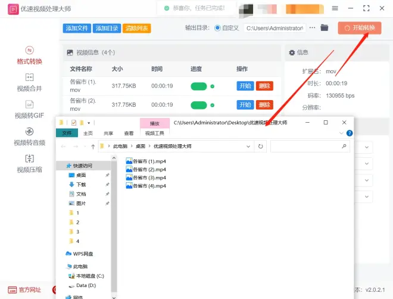
Task: Open the 主页 ribbon tab in Explorer
Action: coord(88,133)
